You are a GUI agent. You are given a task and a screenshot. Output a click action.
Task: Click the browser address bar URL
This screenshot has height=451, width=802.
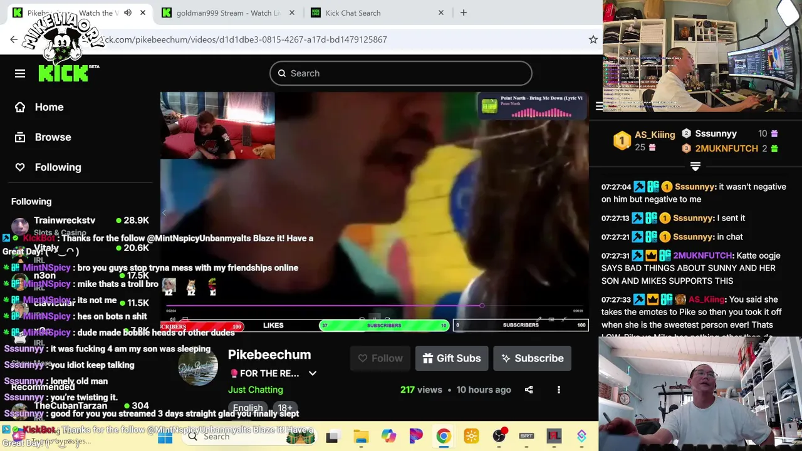click(244, 39)
